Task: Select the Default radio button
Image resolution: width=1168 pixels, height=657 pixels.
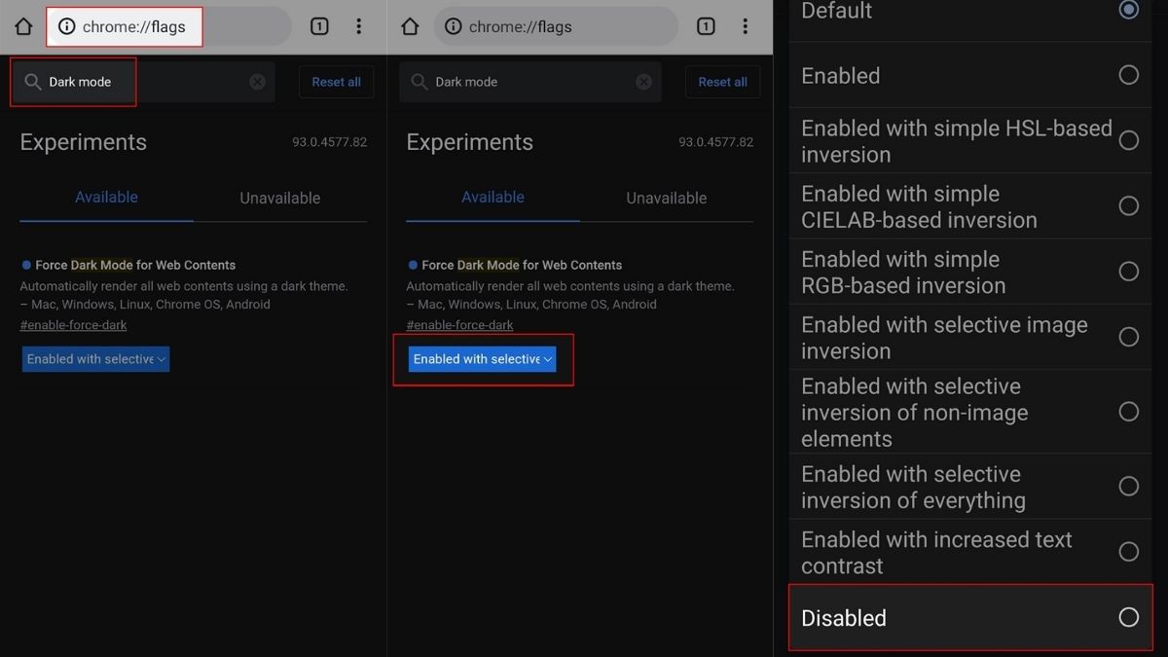Action: pyautogui.click(x=1128, y=10)
